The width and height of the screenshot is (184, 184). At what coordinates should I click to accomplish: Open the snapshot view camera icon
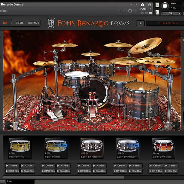pyautogui.click(x=143, y=5)
